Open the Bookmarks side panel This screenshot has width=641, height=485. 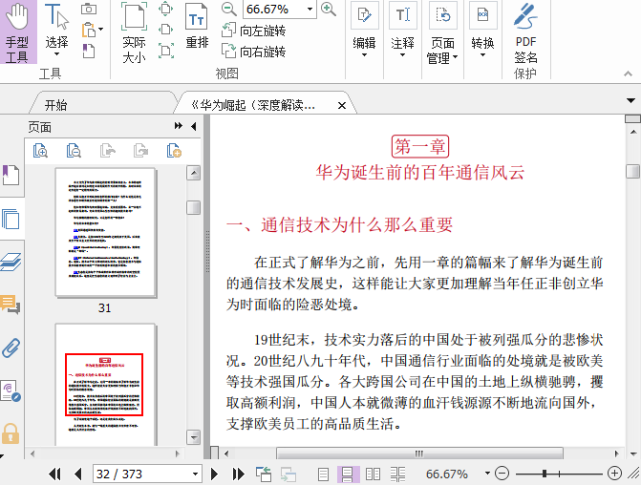(x=11, y=175)
